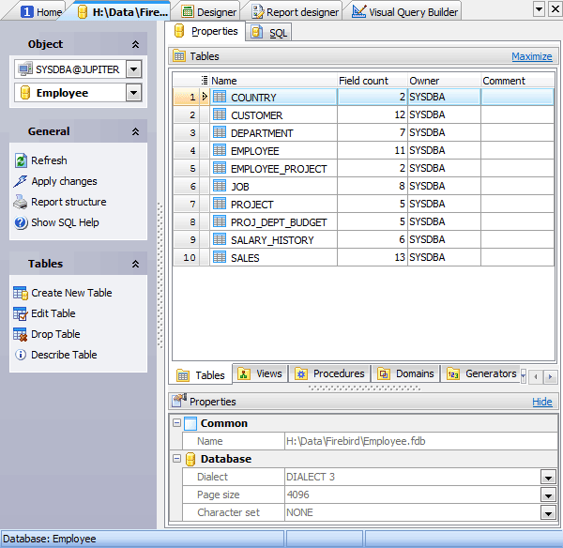
Task: Click the Describe Table info icon
Action: point(21,356)
